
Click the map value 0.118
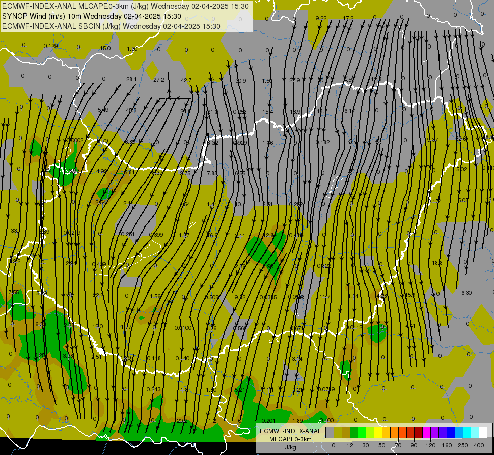154,358
